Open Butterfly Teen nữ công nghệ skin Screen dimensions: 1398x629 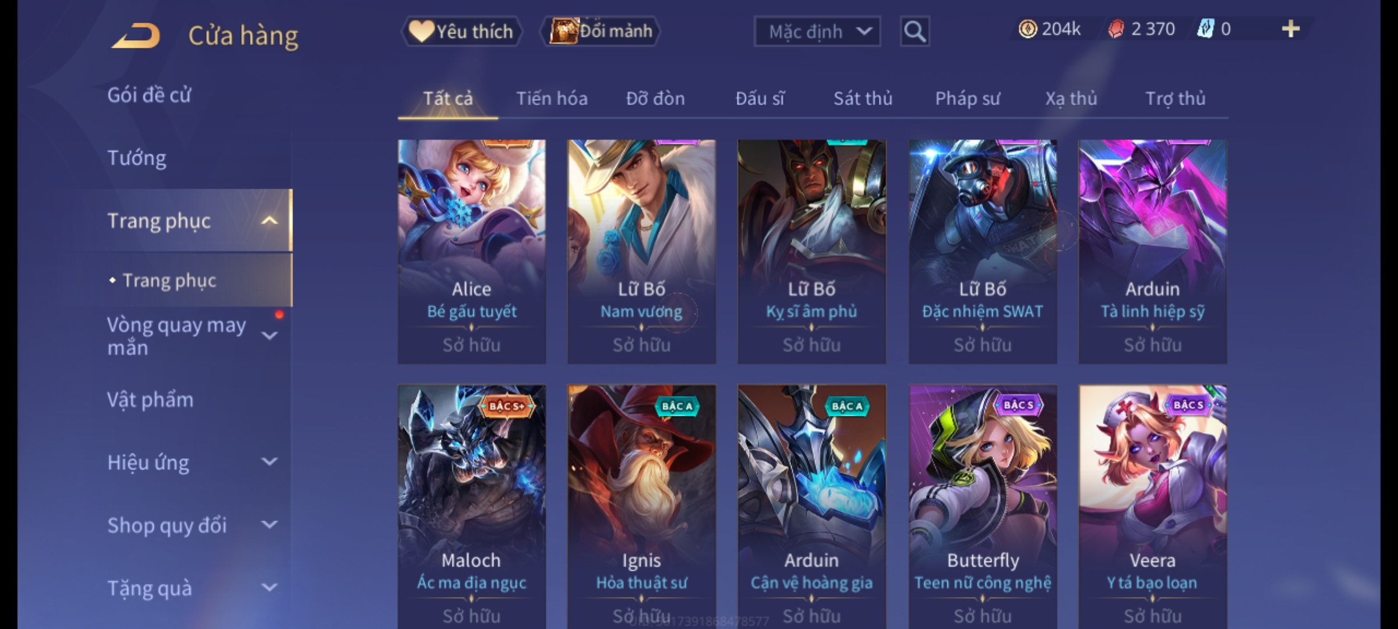(983, 507)
